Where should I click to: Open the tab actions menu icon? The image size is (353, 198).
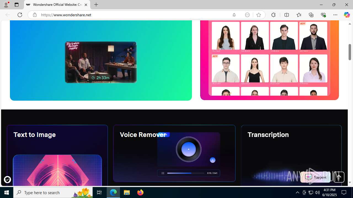coord(17,5)
